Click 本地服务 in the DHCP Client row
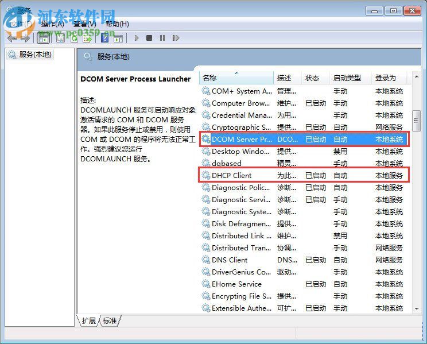The width and height of the screenshot is (427, 344). 389,175
